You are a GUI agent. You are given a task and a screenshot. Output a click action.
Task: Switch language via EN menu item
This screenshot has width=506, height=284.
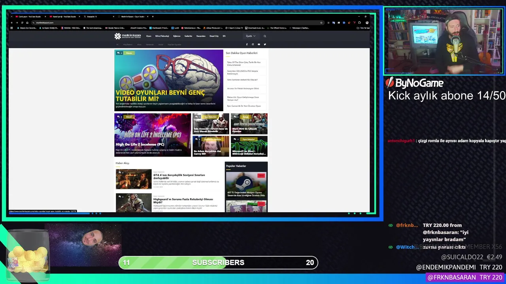point(224,36)
